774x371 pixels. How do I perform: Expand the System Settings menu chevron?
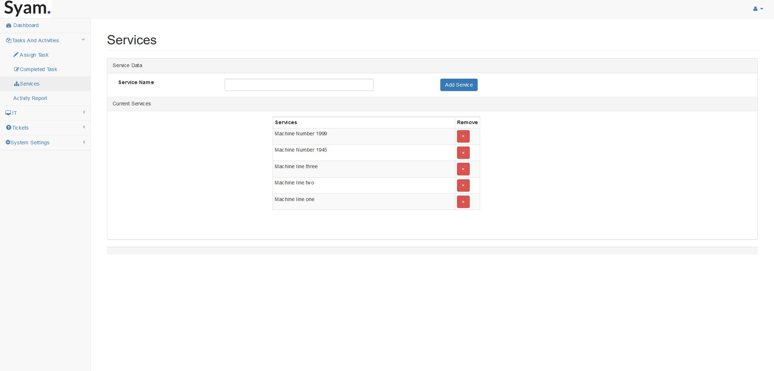tap(84, 142)
